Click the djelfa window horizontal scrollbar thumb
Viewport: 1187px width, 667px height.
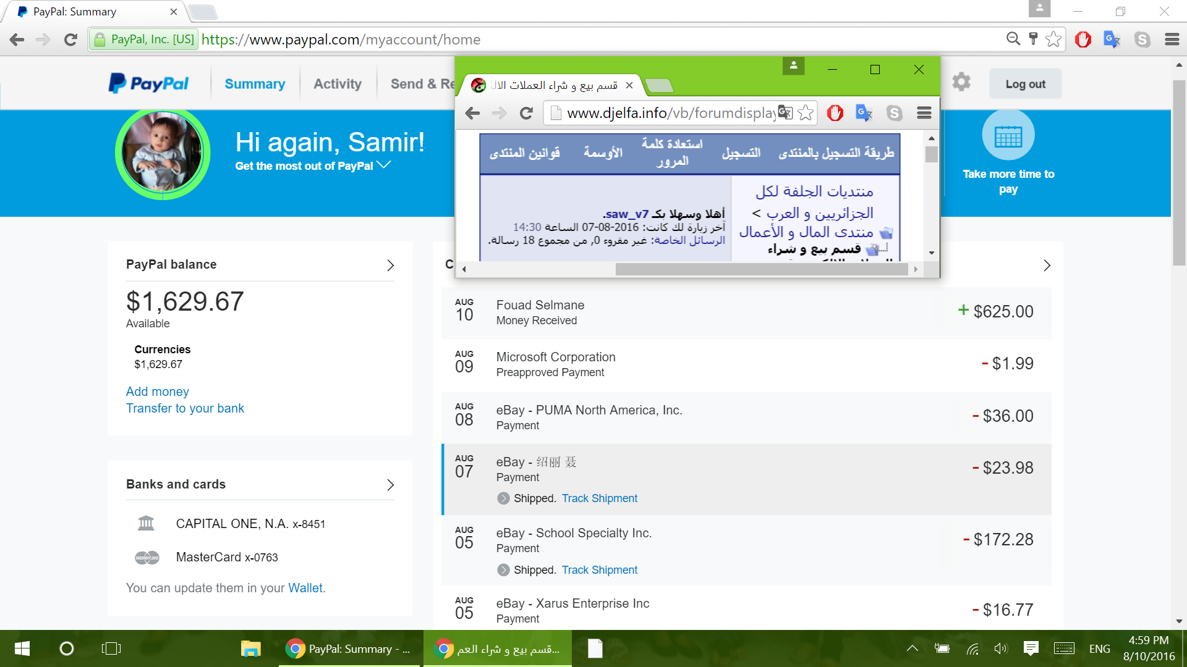click(761, 269)
